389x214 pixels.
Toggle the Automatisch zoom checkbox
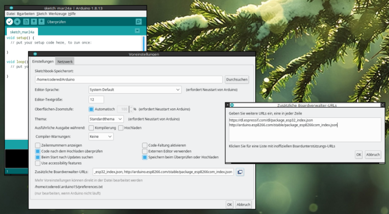[91, 109]
